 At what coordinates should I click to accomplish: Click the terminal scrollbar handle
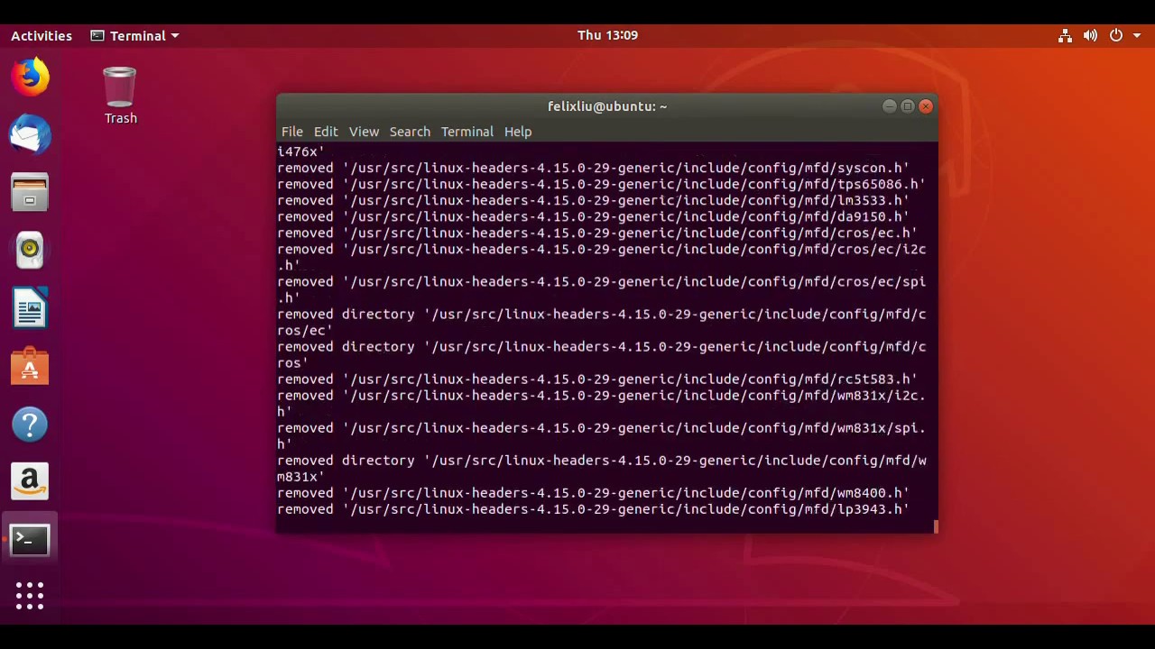[x=936, y=526]
